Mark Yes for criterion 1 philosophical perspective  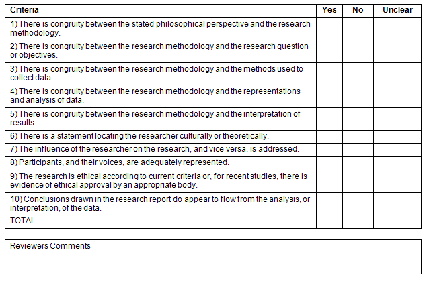tap(329, 29)
